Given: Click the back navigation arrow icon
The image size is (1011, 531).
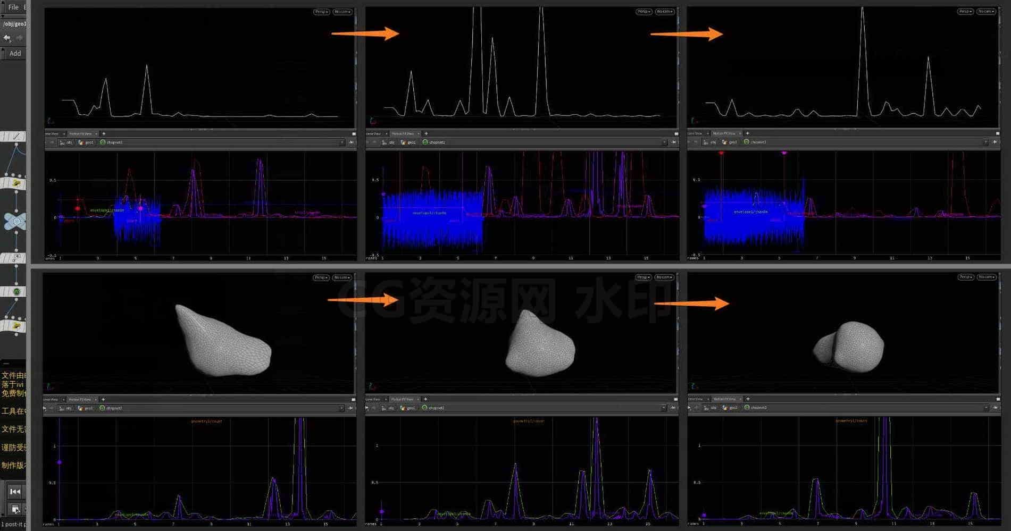Looking at the screenshot, I should [7, 38].
